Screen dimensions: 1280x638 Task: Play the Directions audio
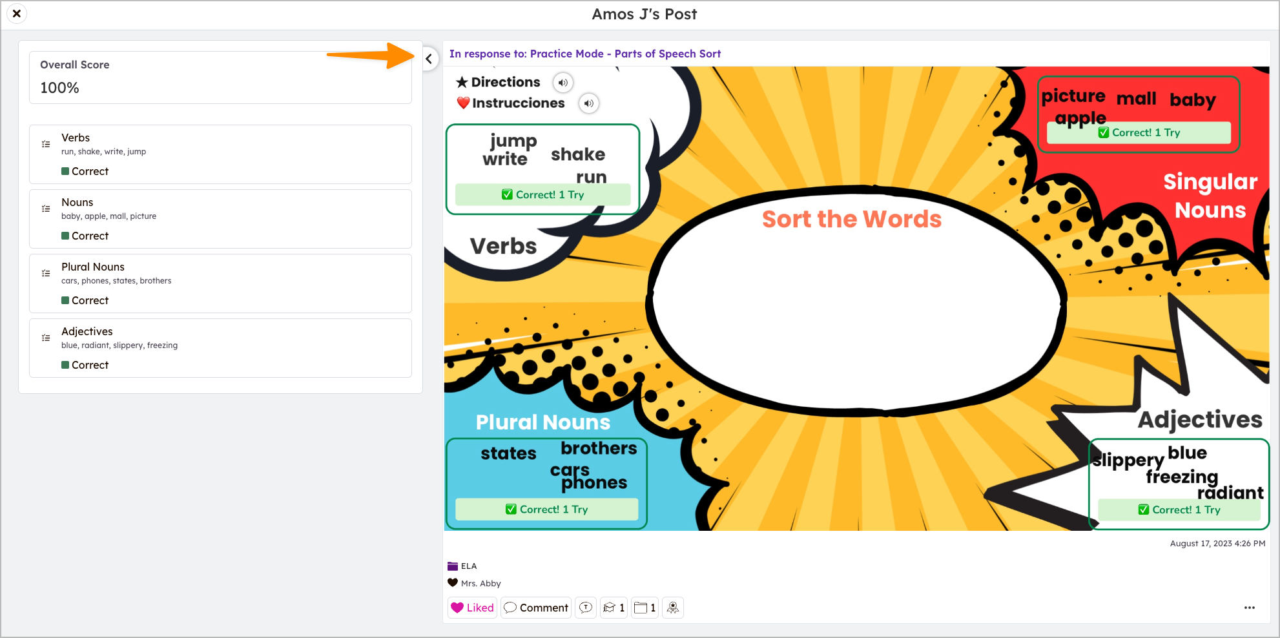click(563, 83)
